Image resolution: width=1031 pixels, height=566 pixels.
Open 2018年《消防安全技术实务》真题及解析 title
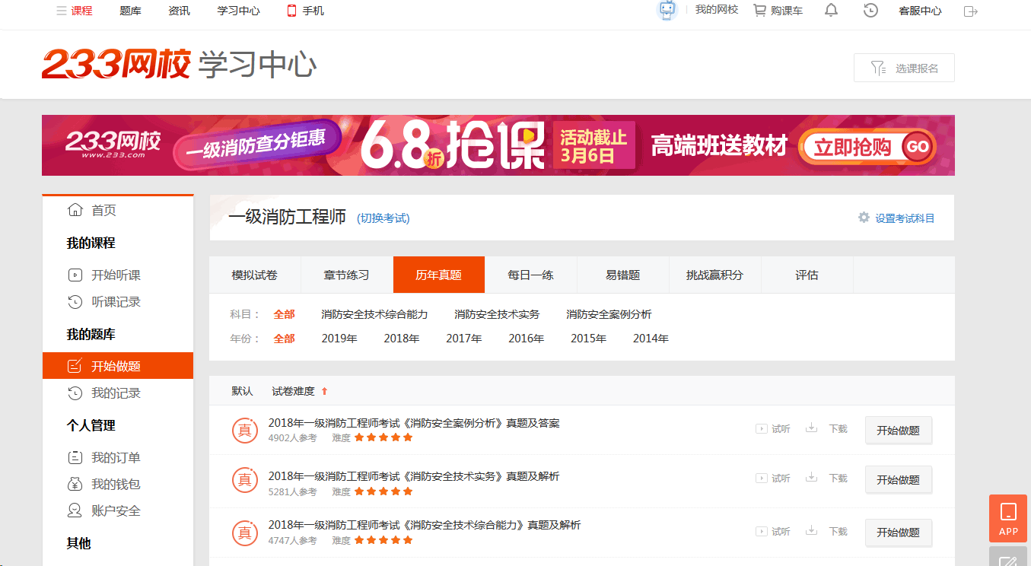(x=414, y=476)
